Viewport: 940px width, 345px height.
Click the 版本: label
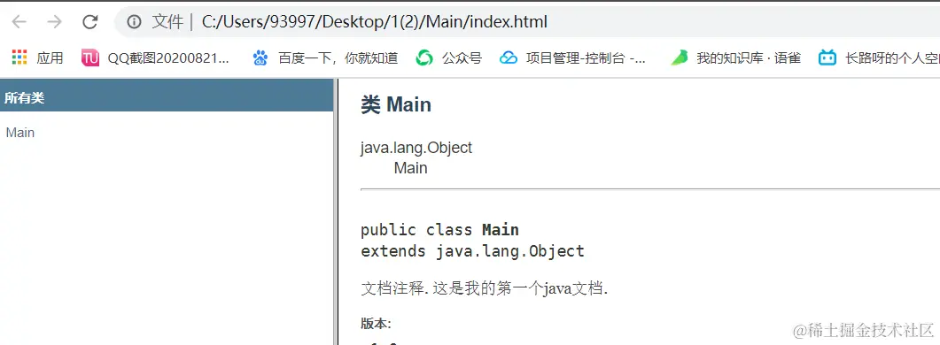click(x=376, y=324)
